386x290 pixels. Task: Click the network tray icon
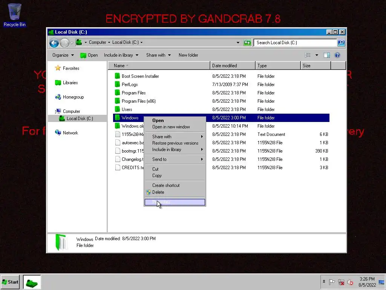[341, 282]
